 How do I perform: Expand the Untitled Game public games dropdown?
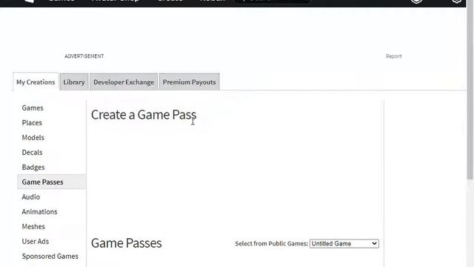[x=344, y=243]
